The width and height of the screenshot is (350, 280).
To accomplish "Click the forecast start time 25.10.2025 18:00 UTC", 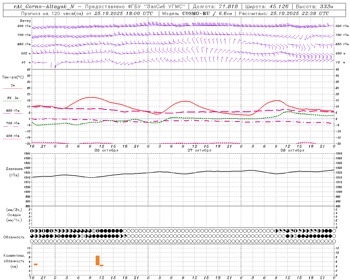I will tap(124, 13).
